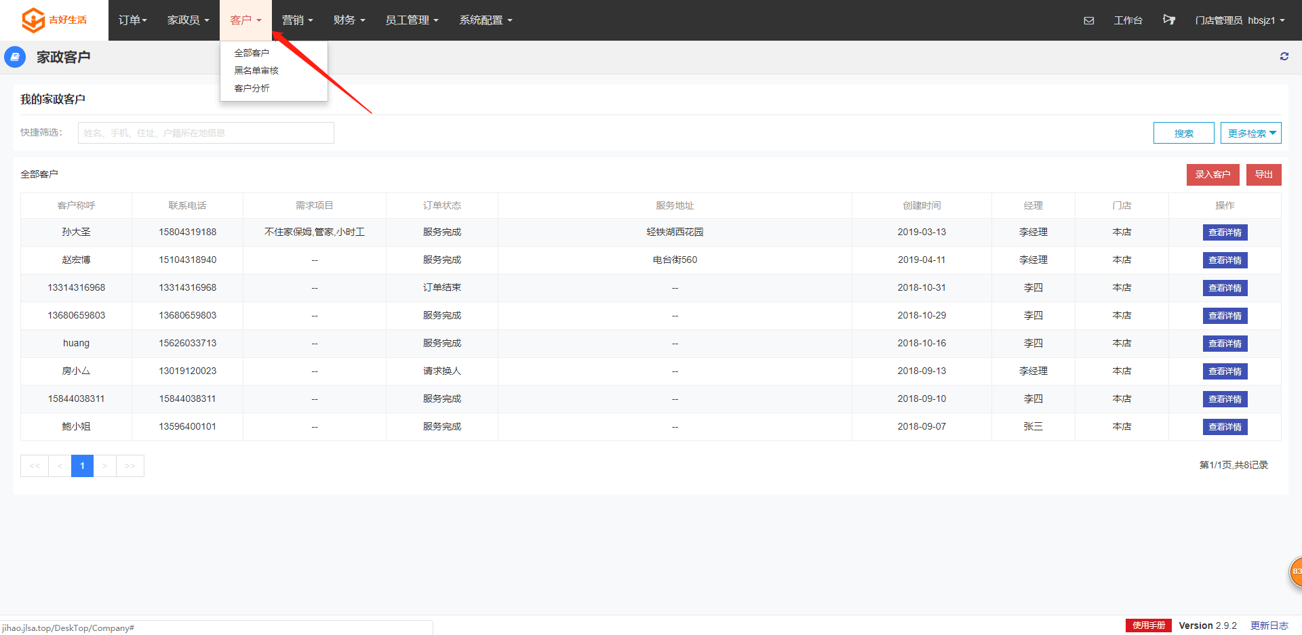Select 全部客户 from the menu

[x=252, y=53]
